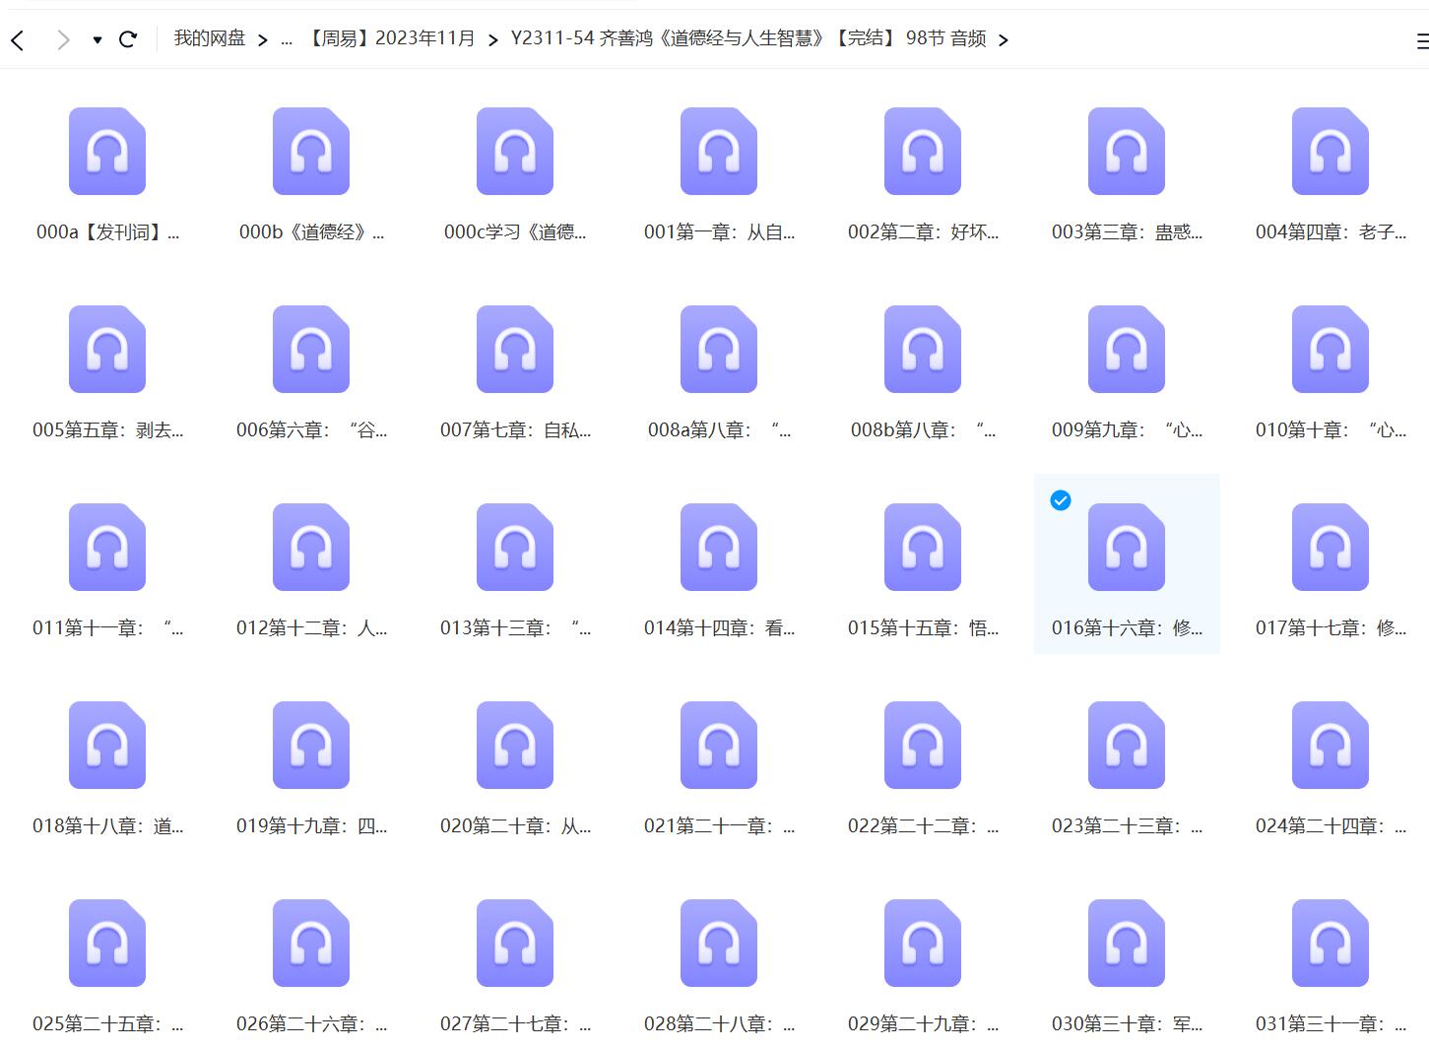
Task: Click the forward navigation arrow
Action: [62, 38]
